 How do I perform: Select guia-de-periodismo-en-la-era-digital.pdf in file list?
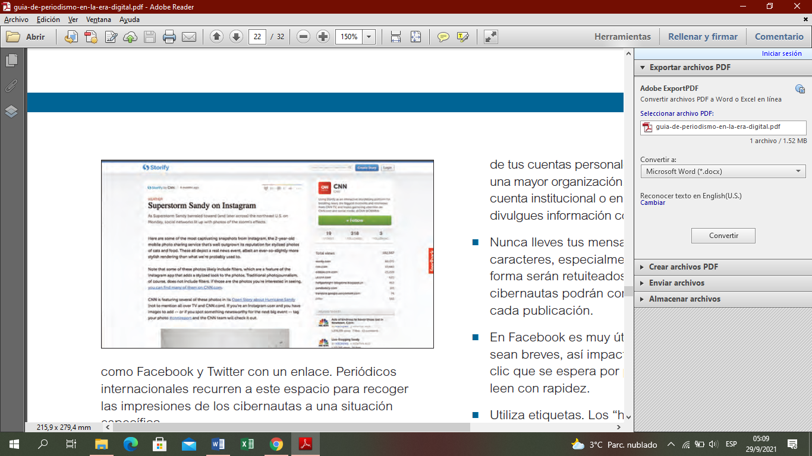[723, 128]
